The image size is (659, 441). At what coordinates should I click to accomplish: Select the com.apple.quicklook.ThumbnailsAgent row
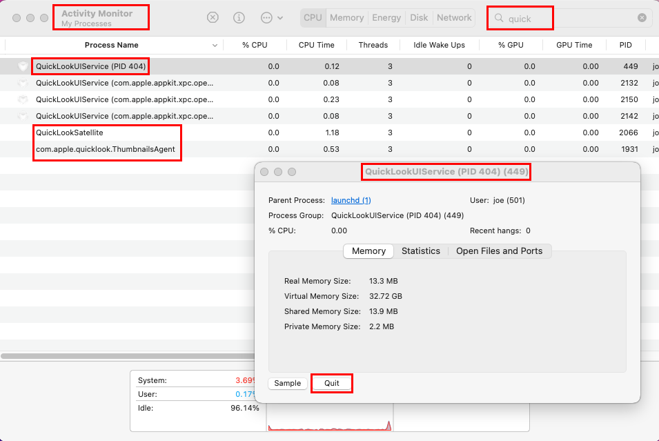point(330,149)
